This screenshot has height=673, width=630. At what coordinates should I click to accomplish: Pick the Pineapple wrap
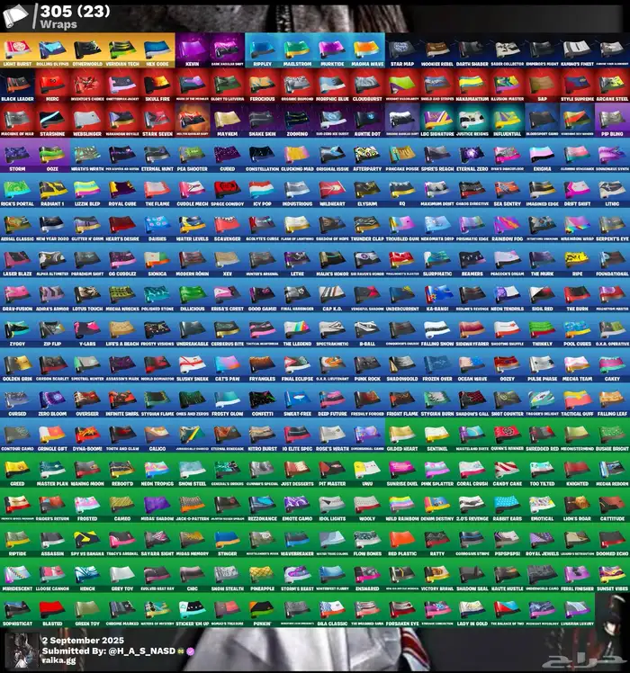pos(263,575)
